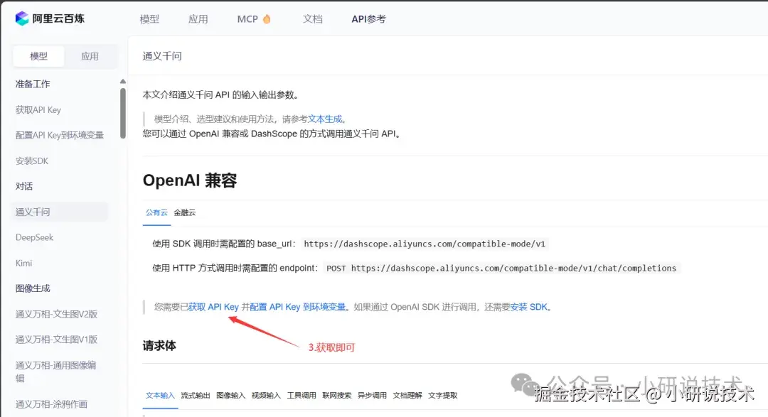Click the sidebar scroll-up arrow

coord(123,81)
